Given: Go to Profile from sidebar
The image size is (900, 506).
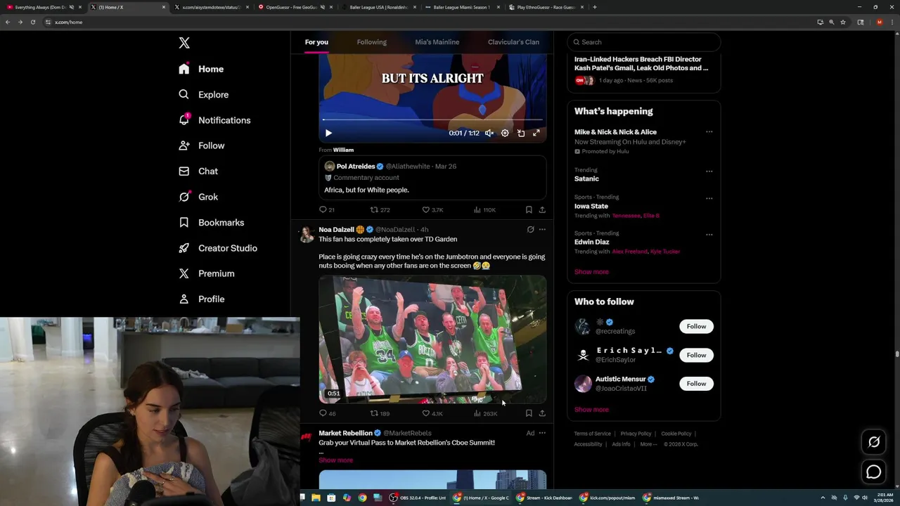Looking at the screenshot, I should (x=201, y=299).
